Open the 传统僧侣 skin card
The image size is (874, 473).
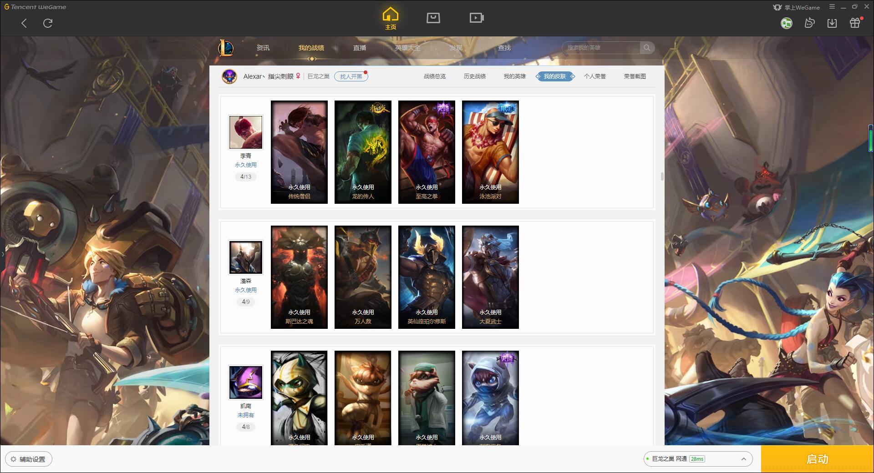299,152
